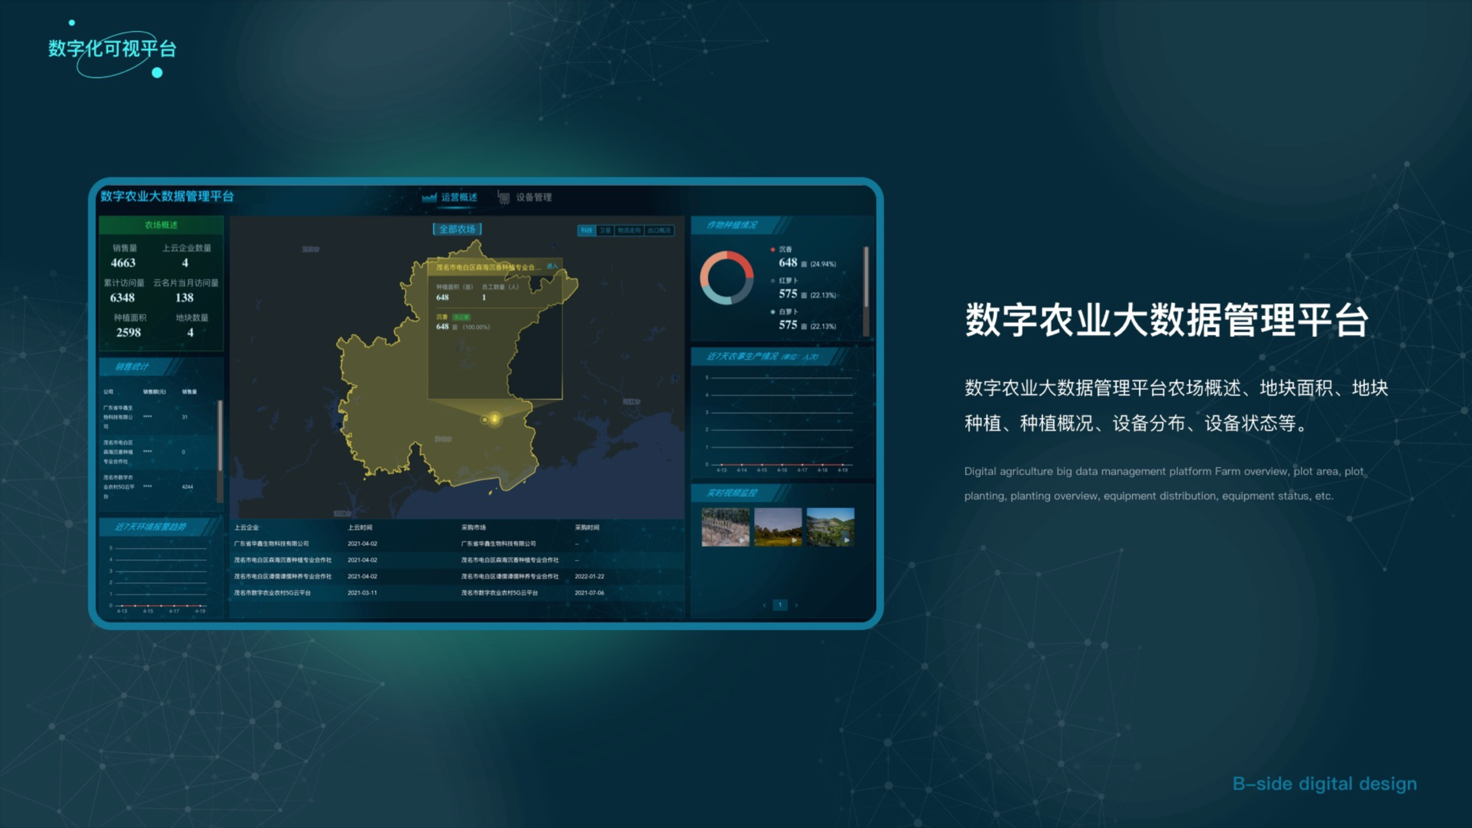
Task: Click the 采购时间 column header
Action: pyautogui.click(x=587, y=527)
